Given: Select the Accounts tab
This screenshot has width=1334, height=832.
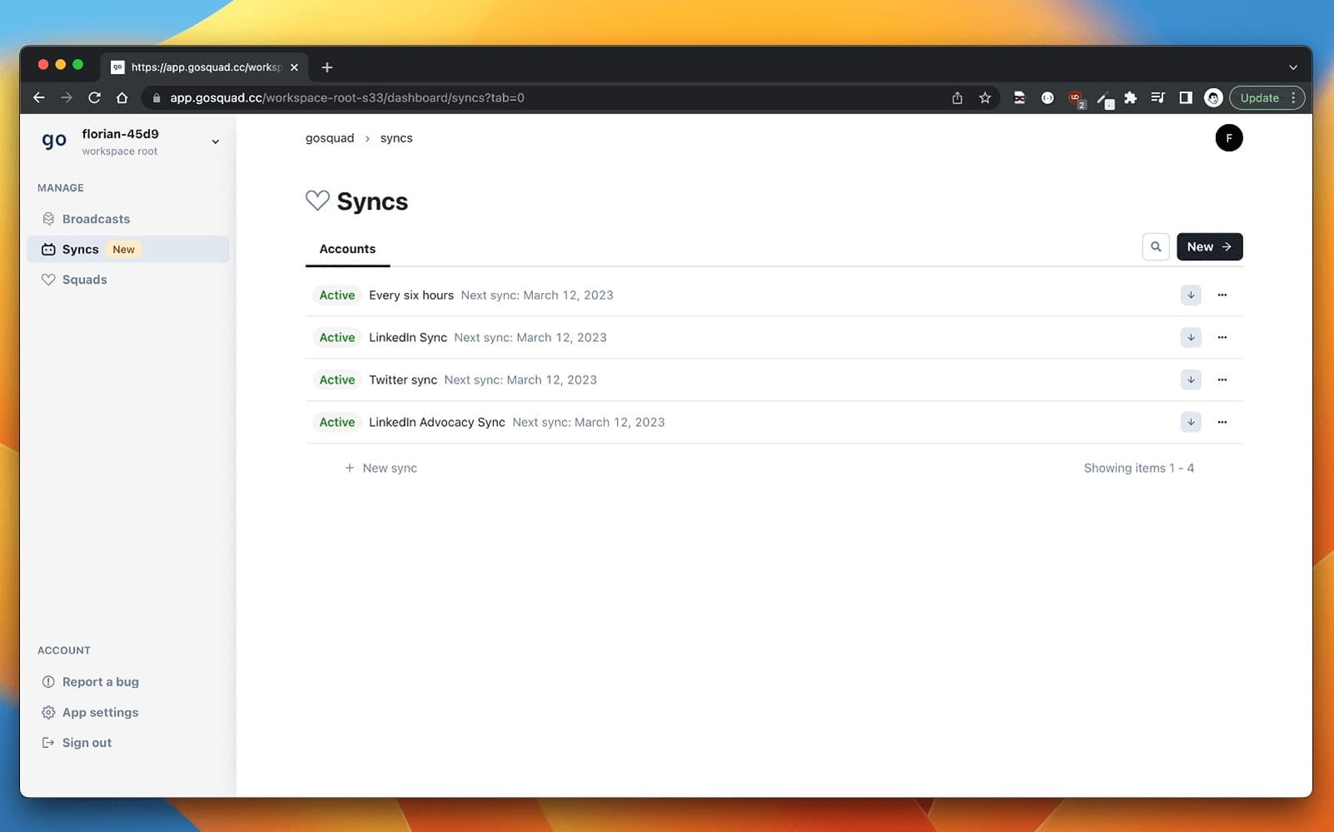Looking at the screenshot, I should 347,249.
